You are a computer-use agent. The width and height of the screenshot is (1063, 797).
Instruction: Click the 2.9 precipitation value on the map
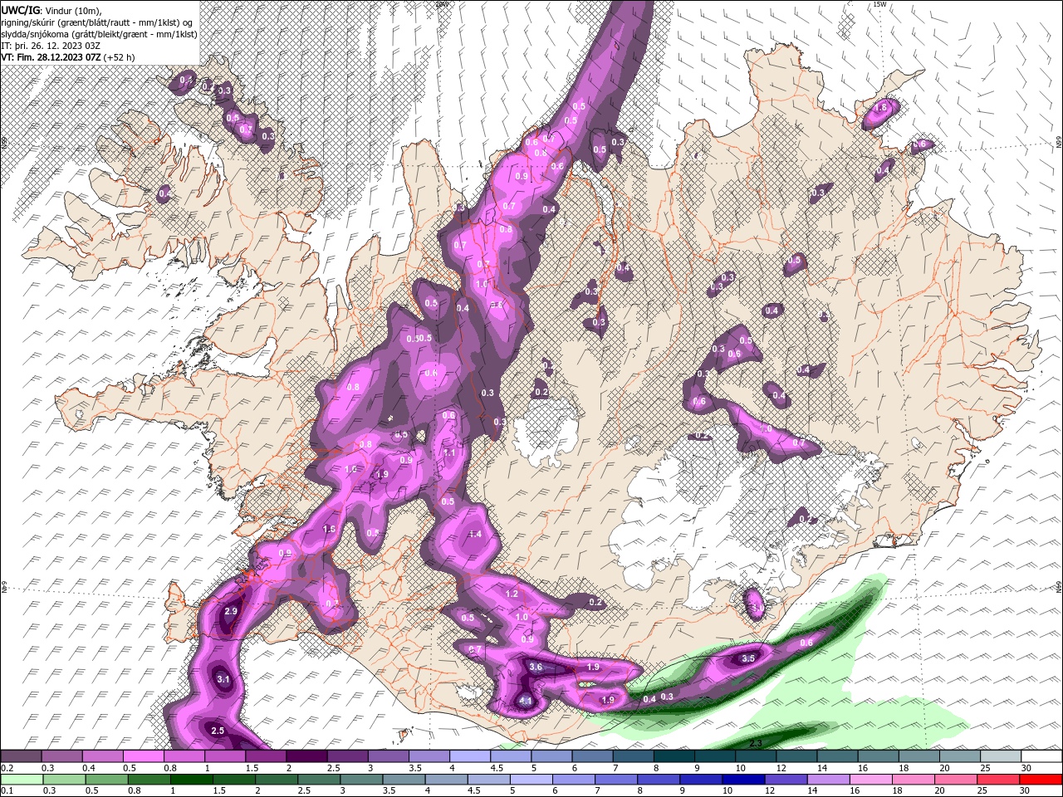coord(232,611)
